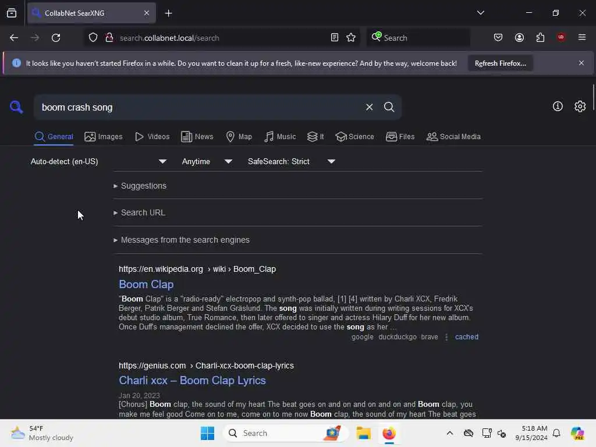Image resolution: width=596 pixels, height=447 pixels.
Task: Submit search with the magnifier button
Action: pyautogui.click(x=389, y=107)
